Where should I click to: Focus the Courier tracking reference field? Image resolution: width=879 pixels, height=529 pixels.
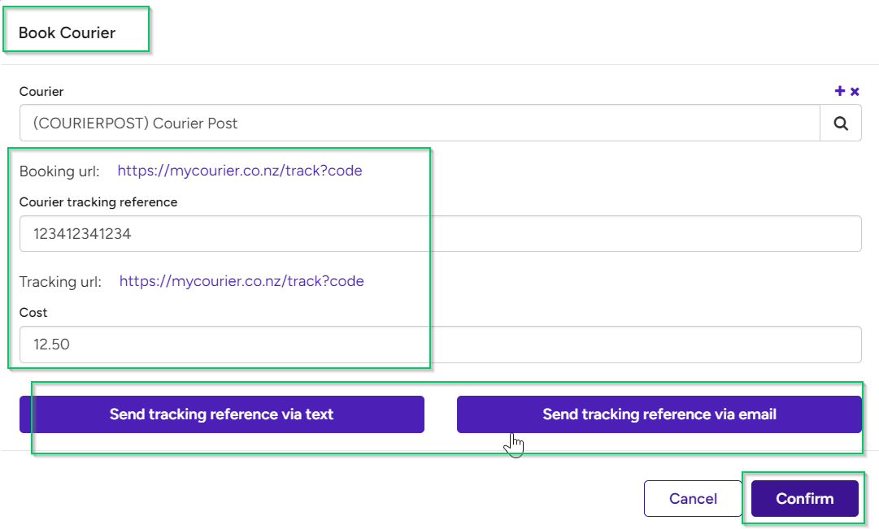coord(440,234)
